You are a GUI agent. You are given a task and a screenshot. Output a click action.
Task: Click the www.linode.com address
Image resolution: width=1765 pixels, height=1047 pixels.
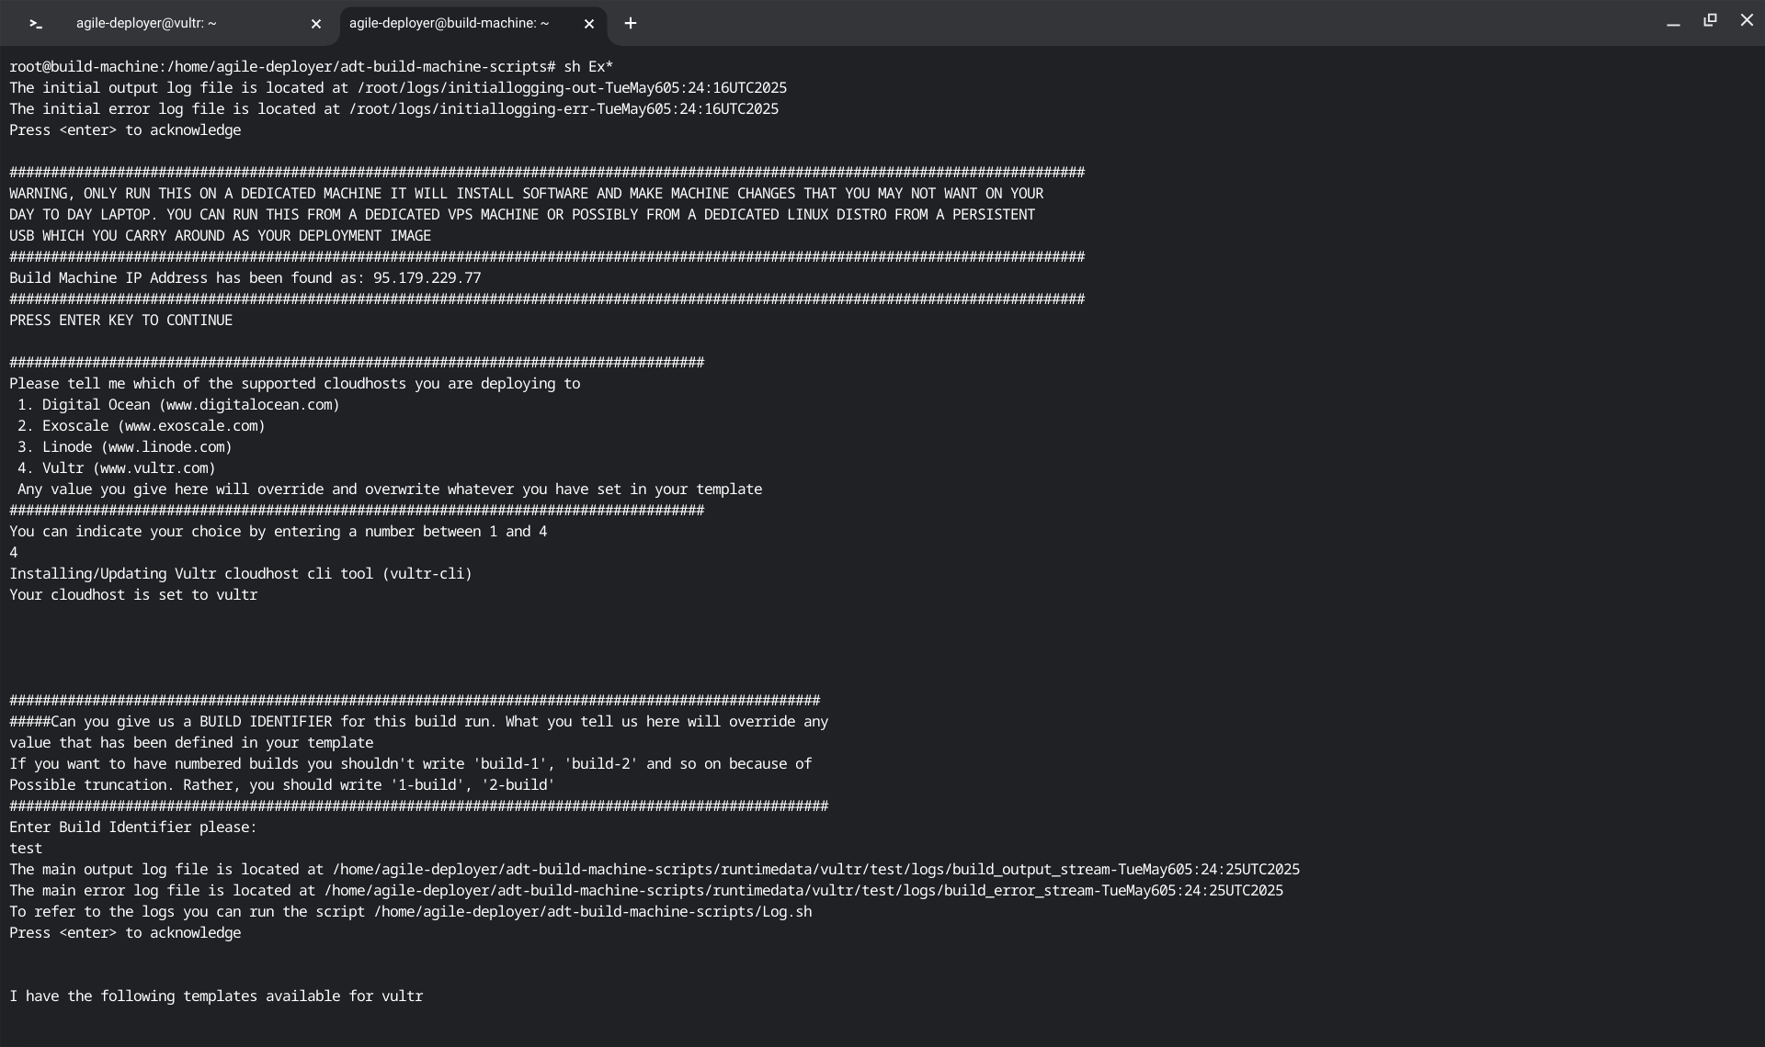(x=166, y=447)
